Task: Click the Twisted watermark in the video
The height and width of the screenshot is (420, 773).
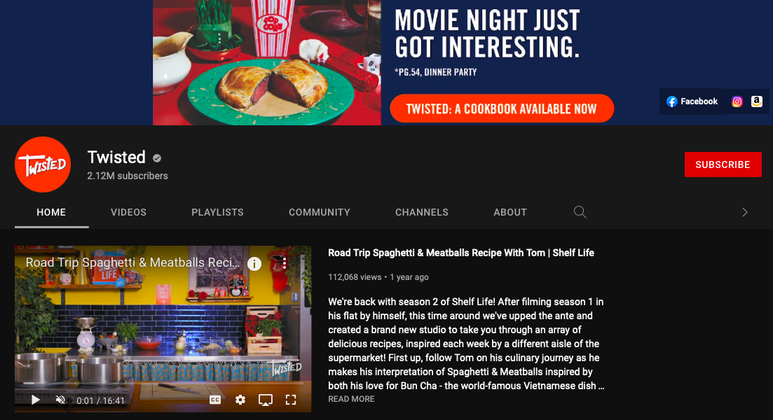Action: [286, 368]
